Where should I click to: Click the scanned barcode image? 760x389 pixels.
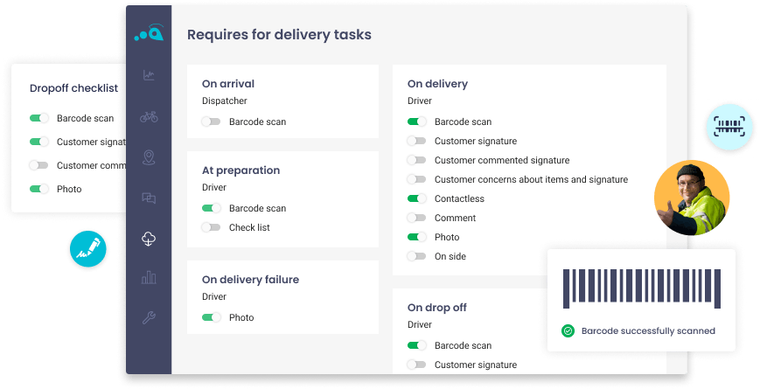click(x=639, y=288)
